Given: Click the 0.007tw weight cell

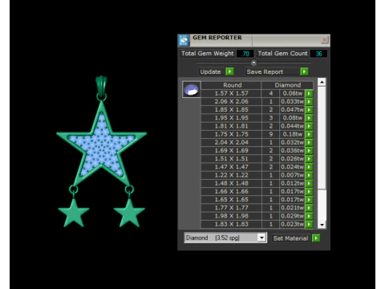Looking at the screenshot, I should point(293,175).
